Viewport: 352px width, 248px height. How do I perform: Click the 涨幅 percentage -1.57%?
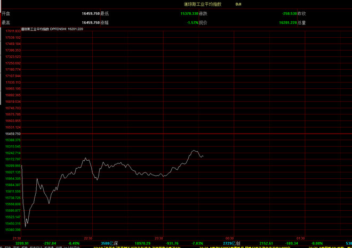193,23
